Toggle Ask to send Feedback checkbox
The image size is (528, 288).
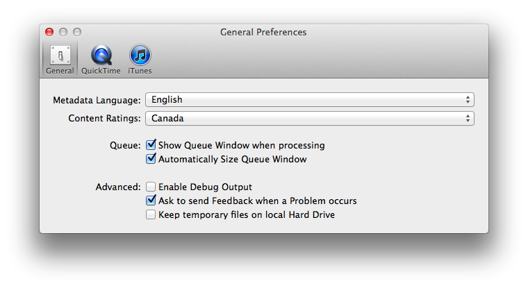point(151,200)
